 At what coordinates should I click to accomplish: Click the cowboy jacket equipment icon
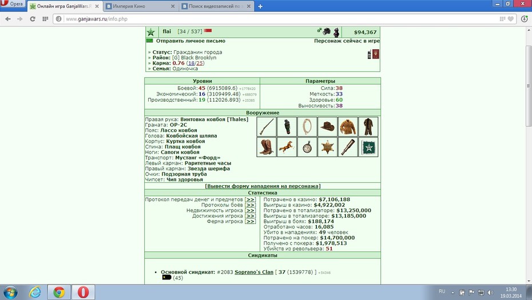(x=348, y=126)
